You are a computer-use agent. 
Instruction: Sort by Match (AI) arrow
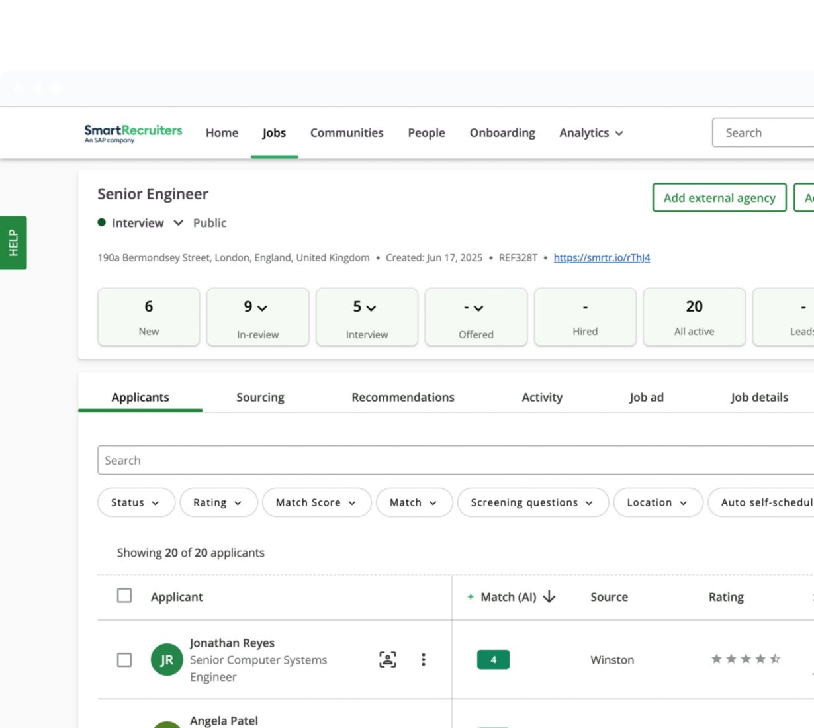(549, 597)
